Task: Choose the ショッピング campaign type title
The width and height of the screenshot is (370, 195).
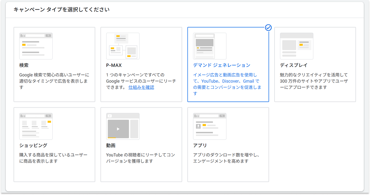Action: point(33,146)
